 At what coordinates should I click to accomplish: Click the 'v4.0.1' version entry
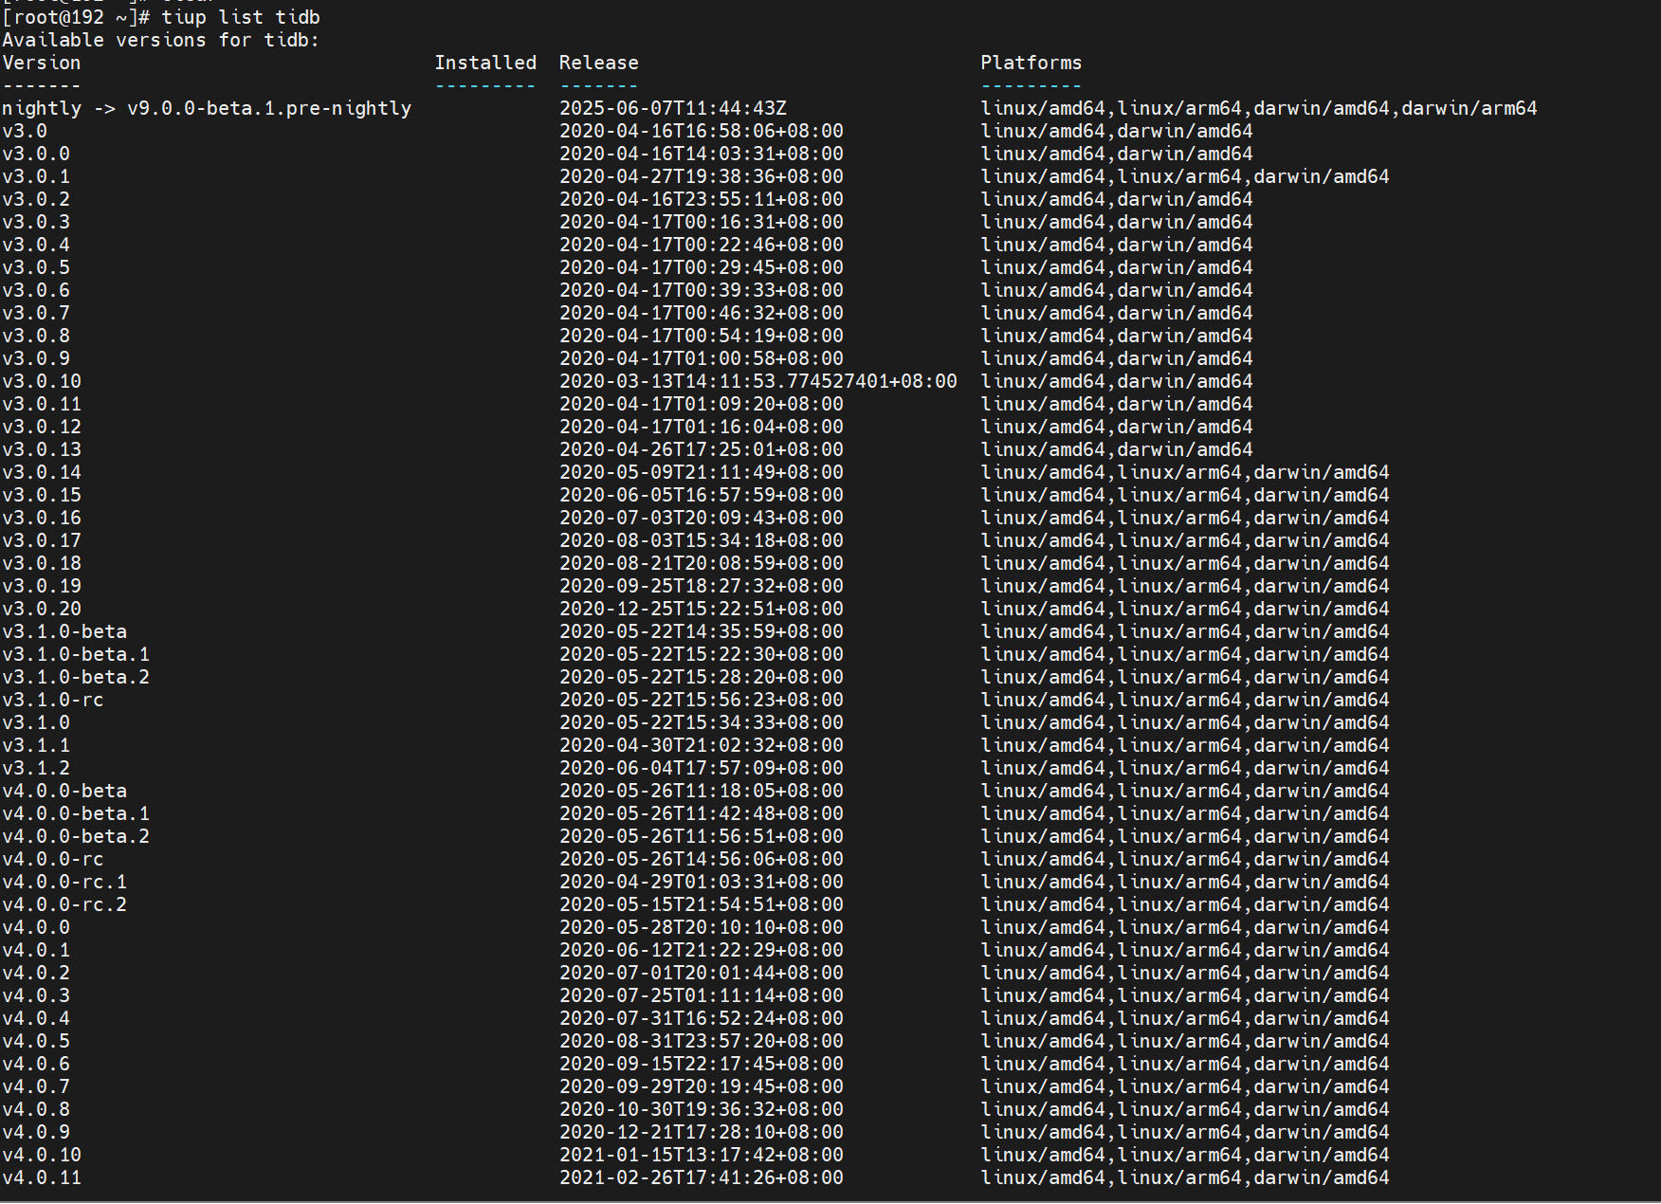pos(36,950)
